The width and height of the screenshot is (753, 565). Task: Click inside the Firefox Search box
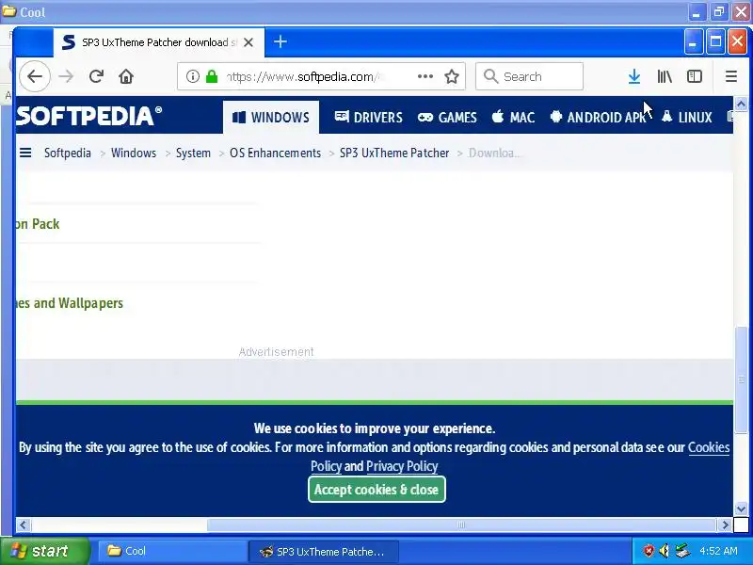pos(529,76)
